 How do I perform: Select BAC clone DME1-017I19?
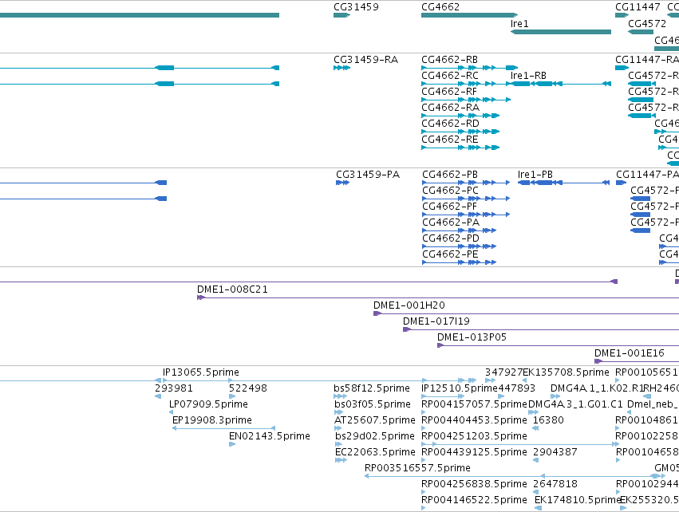(x=436, y=321)
